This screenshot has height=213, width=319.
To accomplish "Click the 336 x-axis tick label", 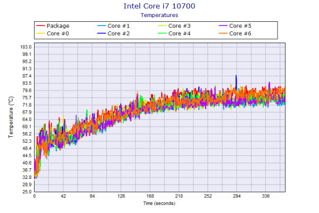I will [x=266, y=196].
